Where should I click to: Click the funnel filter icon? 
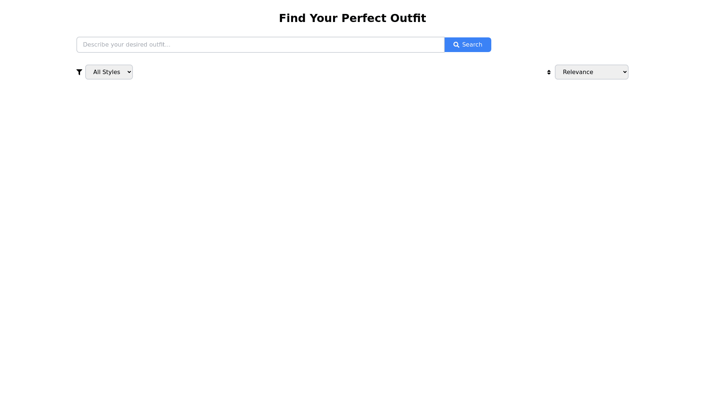tap(79, 72)
